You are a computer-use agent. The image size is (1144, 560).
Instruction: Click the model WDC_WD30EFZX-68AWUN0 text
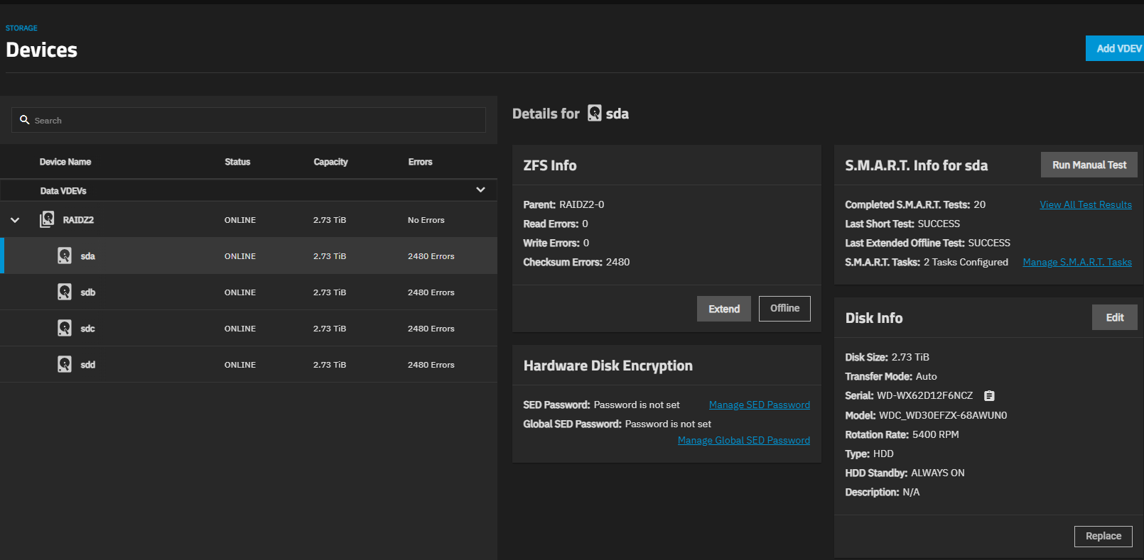tap(943, 415)
